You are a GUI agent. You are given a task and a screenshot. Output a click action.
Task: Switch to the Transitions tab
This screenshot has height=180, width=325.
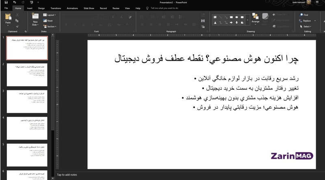coord(56,8)
